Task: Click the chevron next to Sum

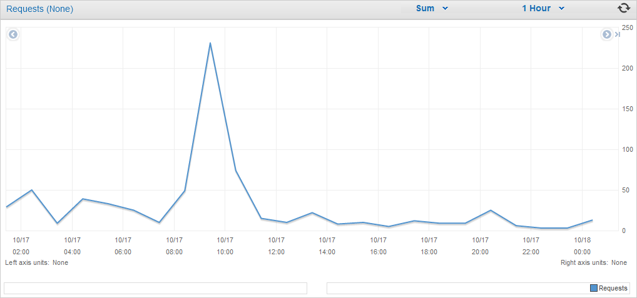Action: coord(445,9)
